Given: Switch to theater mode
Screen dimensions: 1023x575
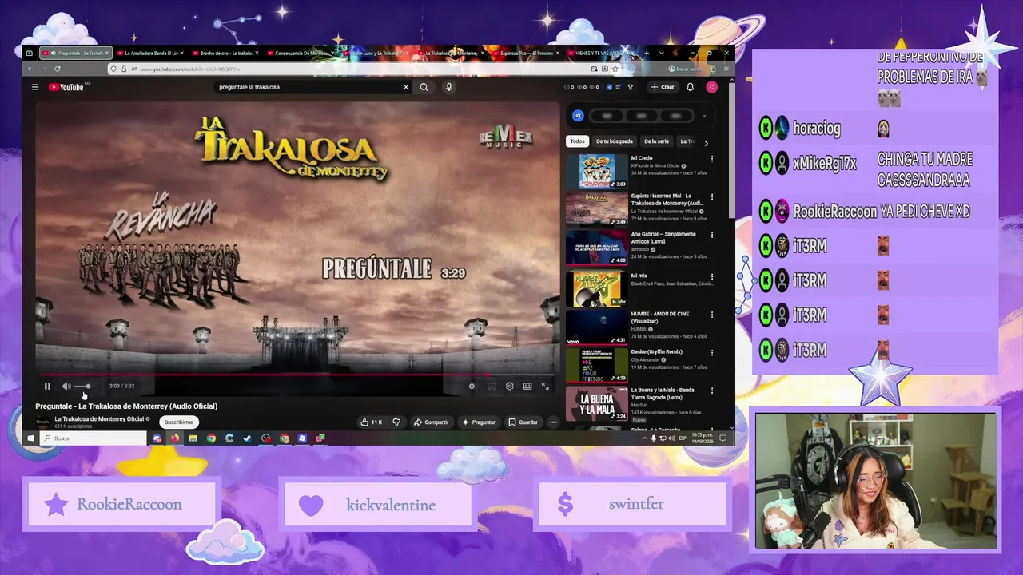Looking at the screenshot, I should pos(527,387).
